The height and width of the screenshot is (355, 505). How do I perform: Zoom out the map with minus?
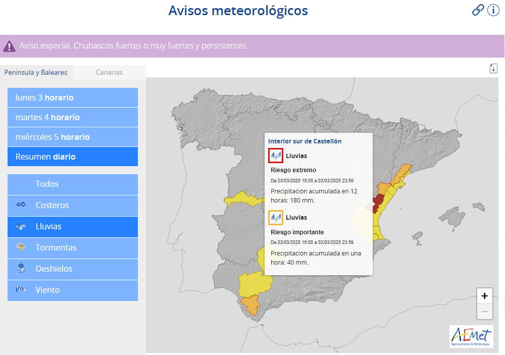[485, 312]
